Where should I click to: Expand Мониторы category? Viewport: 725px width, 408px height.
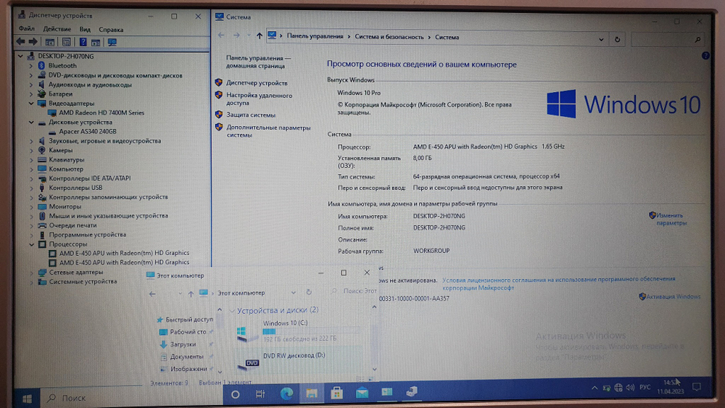[x=31, y=207]
